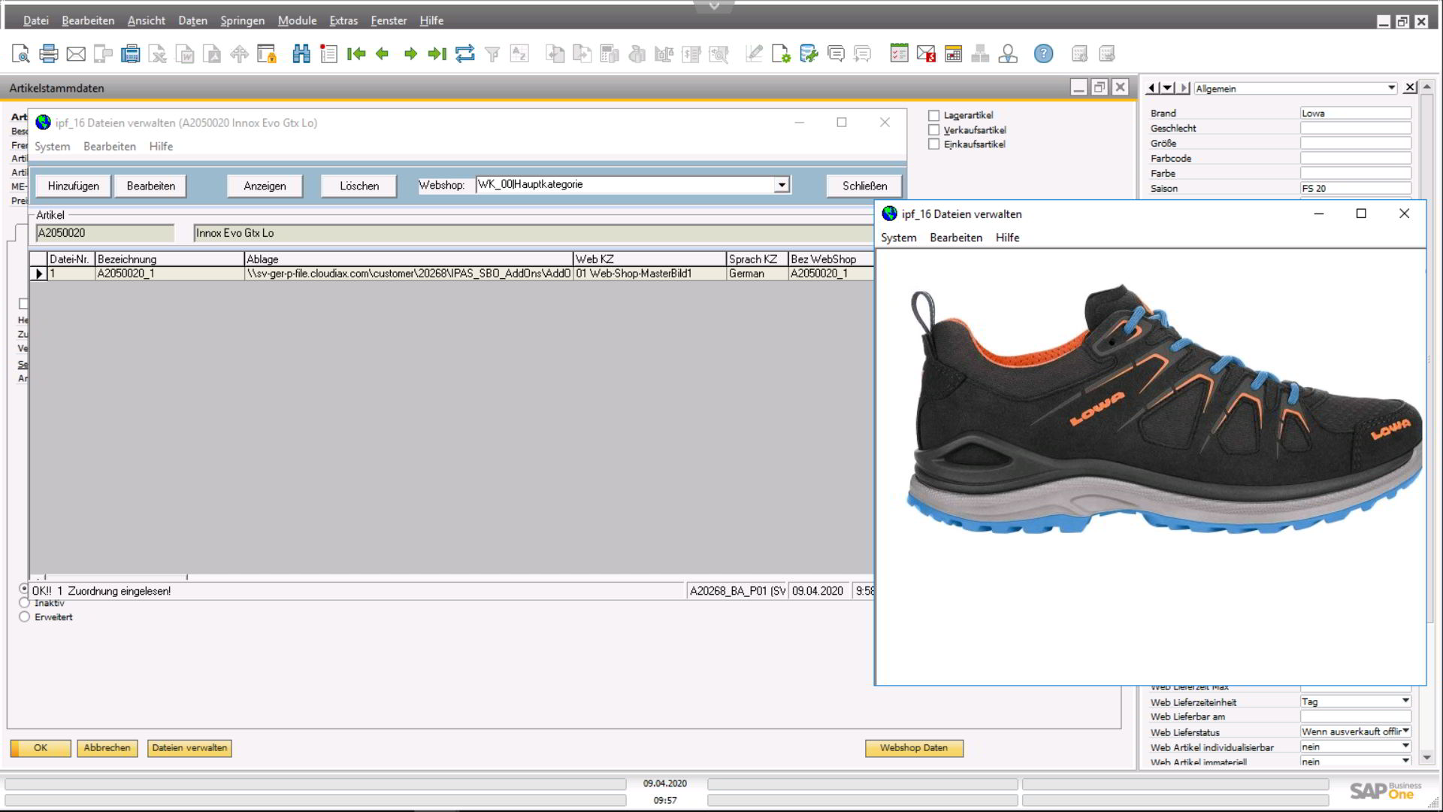Viewport: 1443px width, 812px height.
Task: Select the Erweitert radio button
Action: point(24,617)
